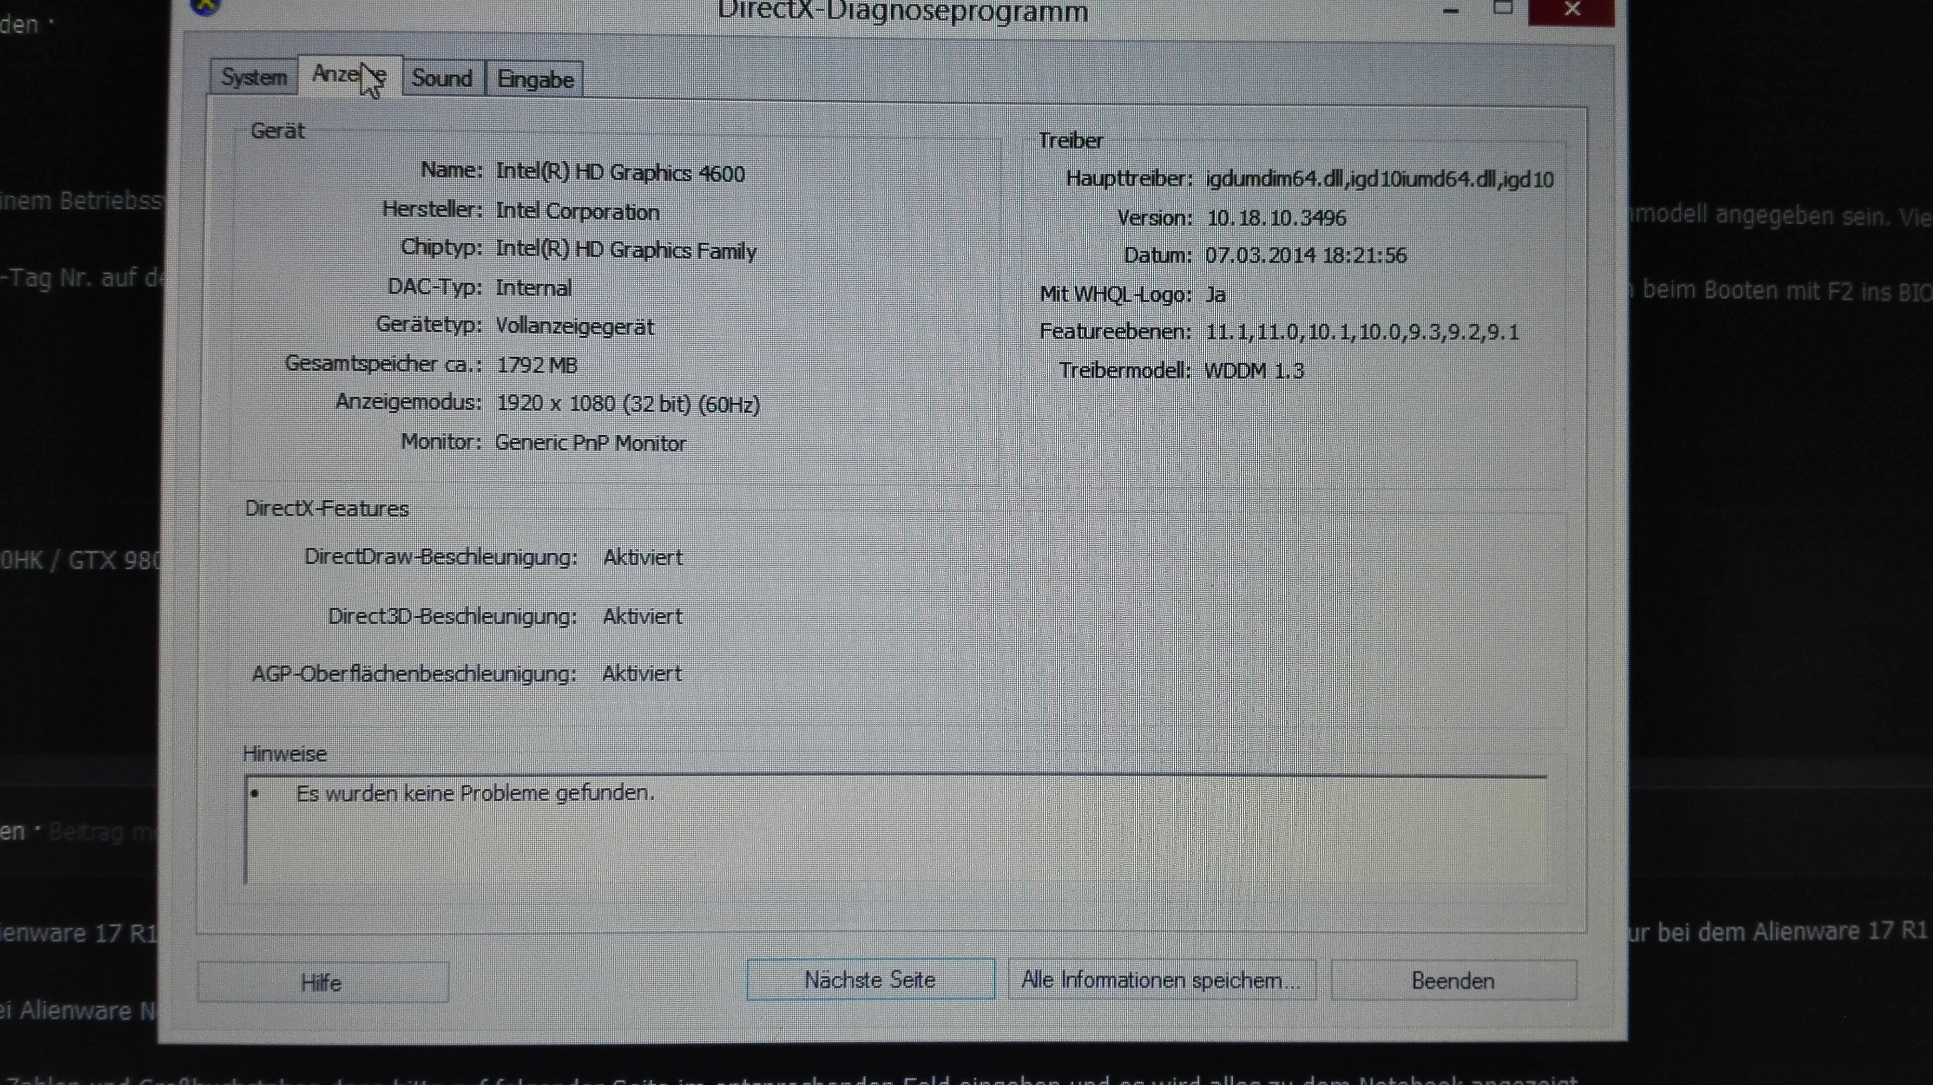1933x1085 pixels.
Task: Click the Treibermodell value 'WDDM 1.3'
Action: [x=1254, y=371]
